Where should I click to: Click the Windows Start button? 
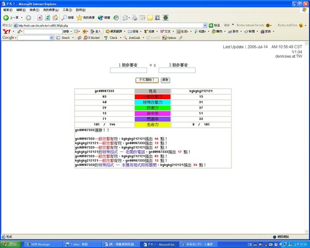(x=11, y=244)
